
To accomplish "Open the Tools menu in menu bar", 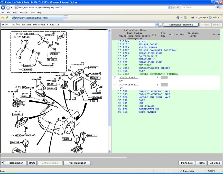I will pyautogui.click(x=32, y=12).
